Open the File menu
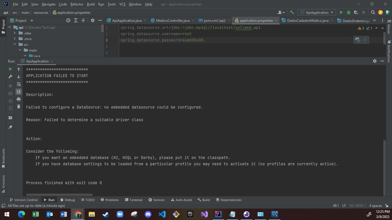Screen dimensions: 392x220 pos(15,4)
